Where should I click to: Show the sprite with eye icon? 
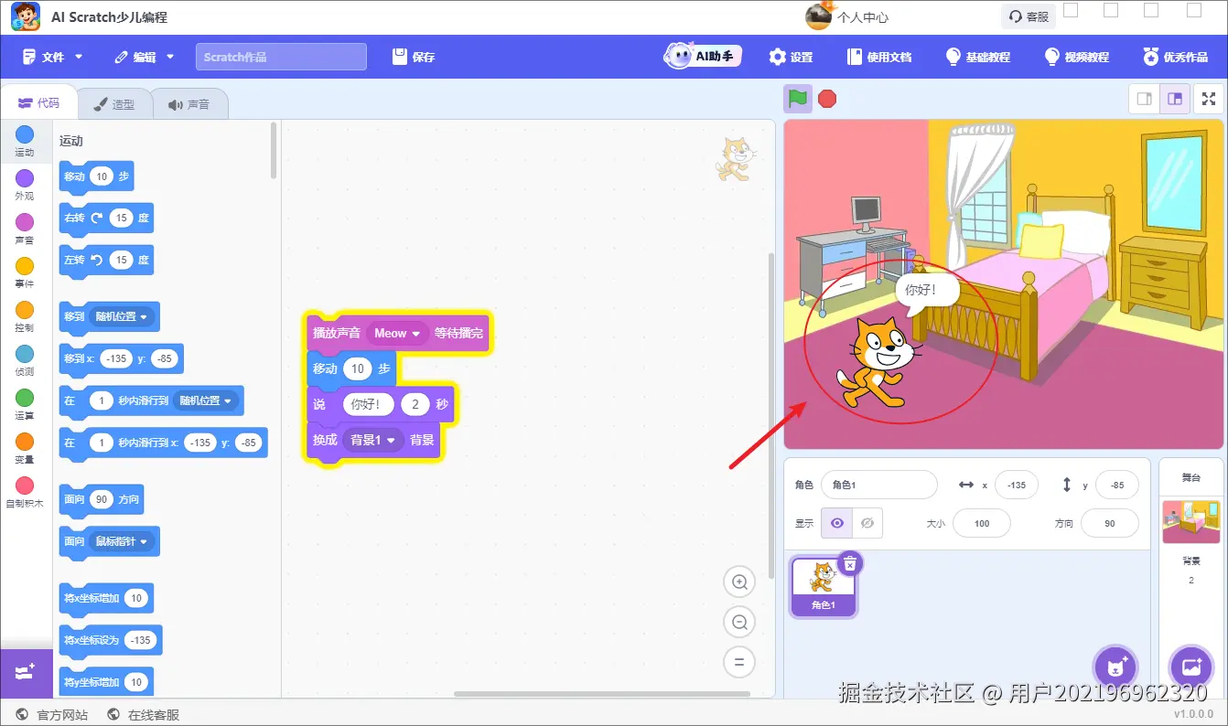pyautogui.click(x=836, y=524)
